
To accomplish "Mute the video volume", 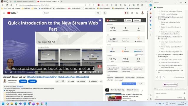I will point(15,72).
